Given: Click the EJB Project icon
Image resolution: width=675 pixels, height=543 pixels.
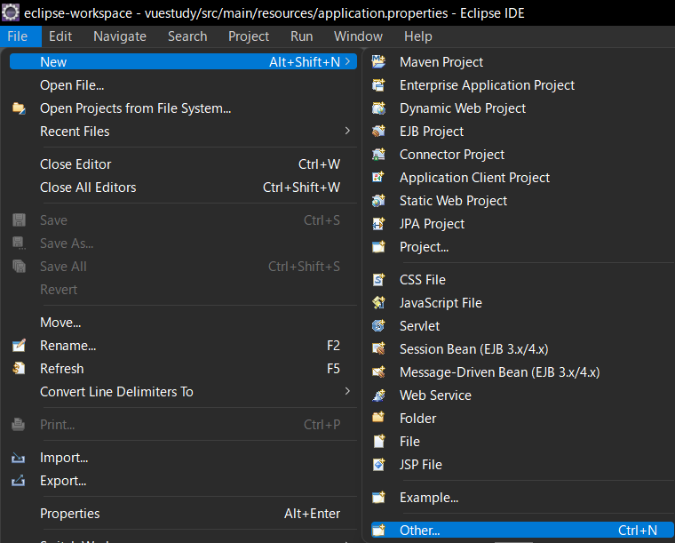Looking at the screenshot, I should click(378, 131).
